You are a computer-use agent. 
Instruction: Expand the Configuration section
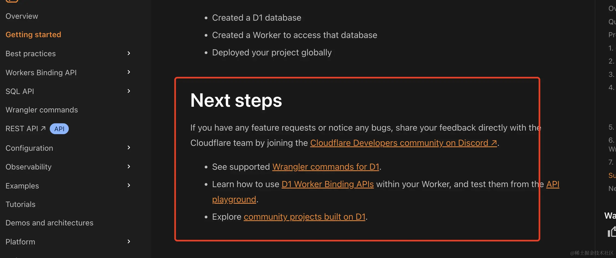tap(129, 147)
